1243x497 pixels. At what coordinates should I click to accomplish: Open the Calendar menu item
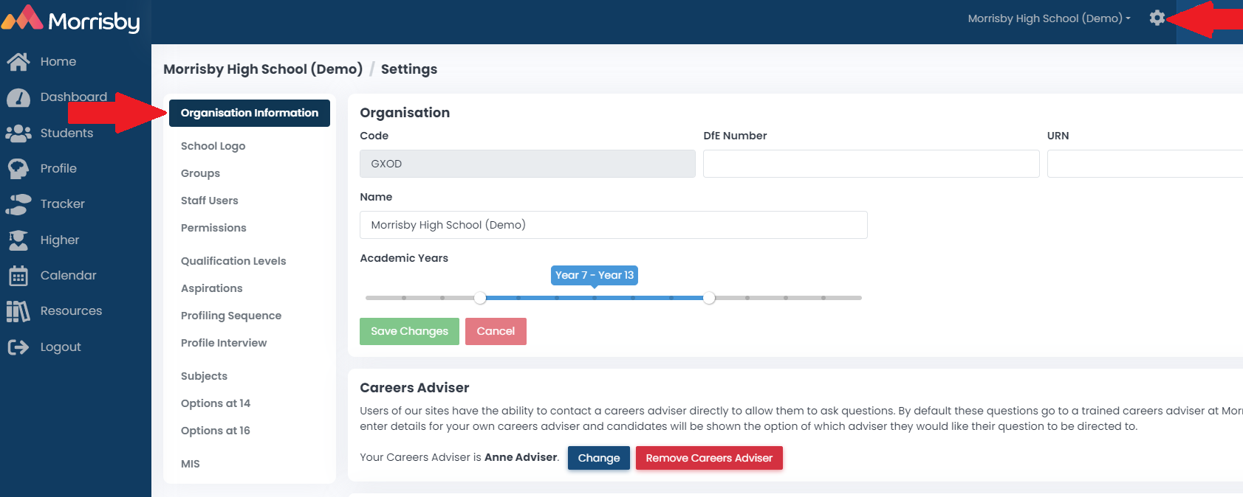[69, 276]
